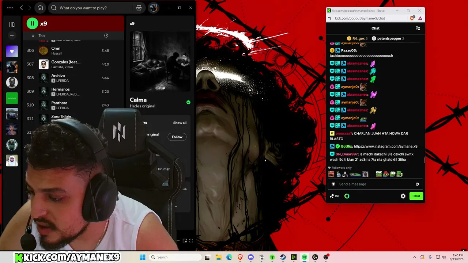Open Microsoft Edge from the taskbar

click(229, 257)
